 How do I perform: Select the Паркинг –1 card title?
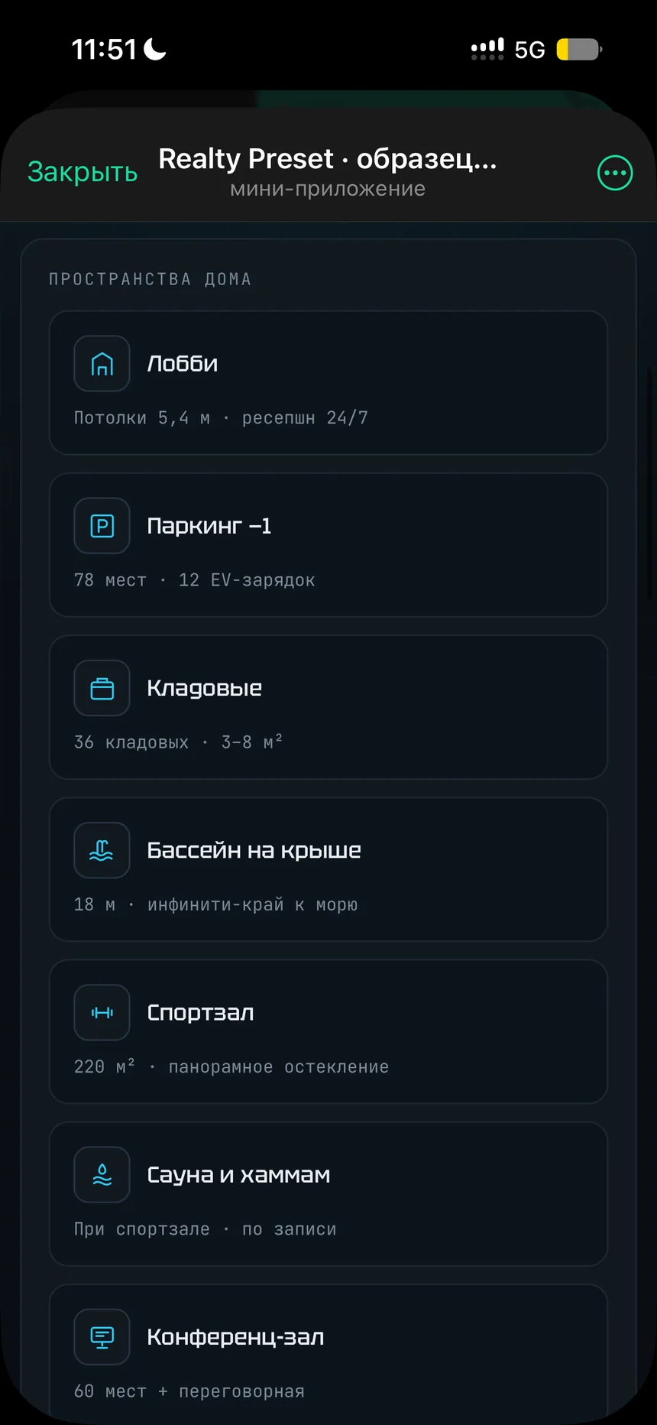pyautogui.click(x=209, y=526)
